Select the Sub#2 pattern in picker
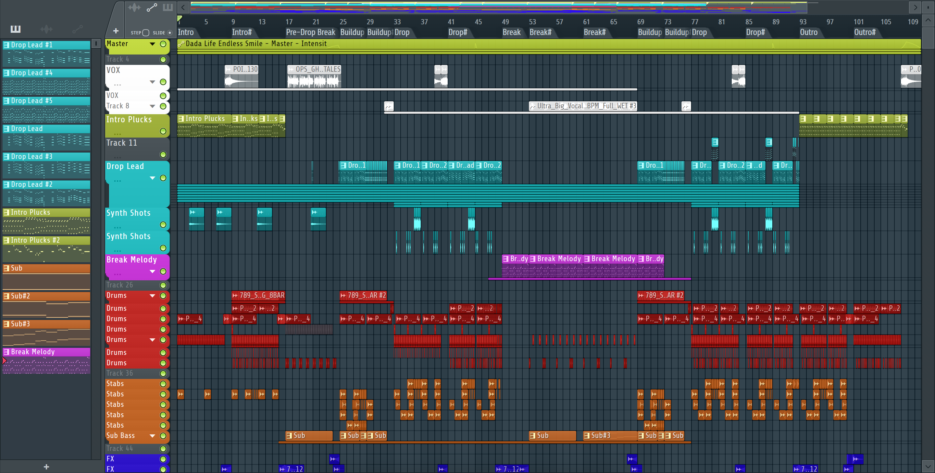 [46, 305]
